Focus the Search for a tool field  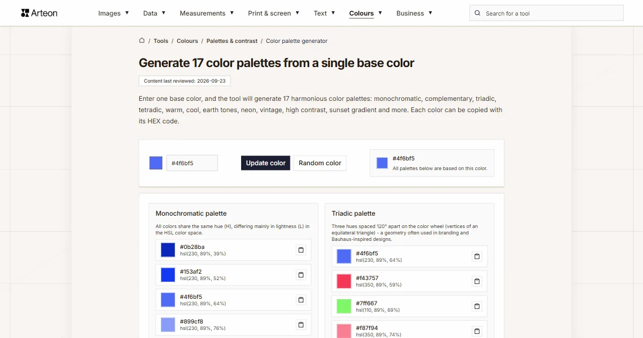[547, 13]
